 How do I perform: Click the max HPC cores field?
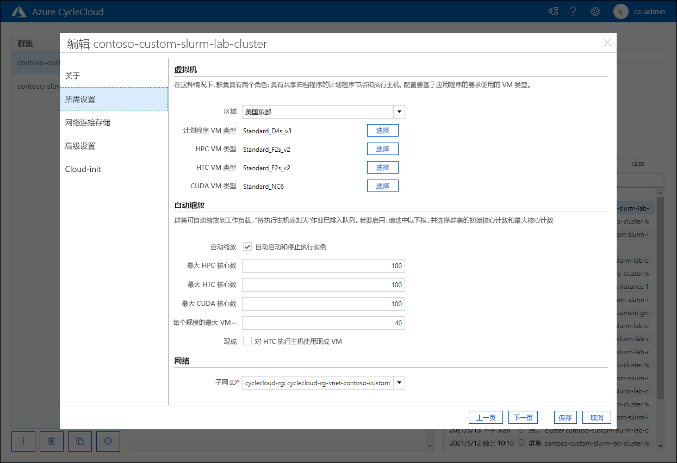(324, 266)
